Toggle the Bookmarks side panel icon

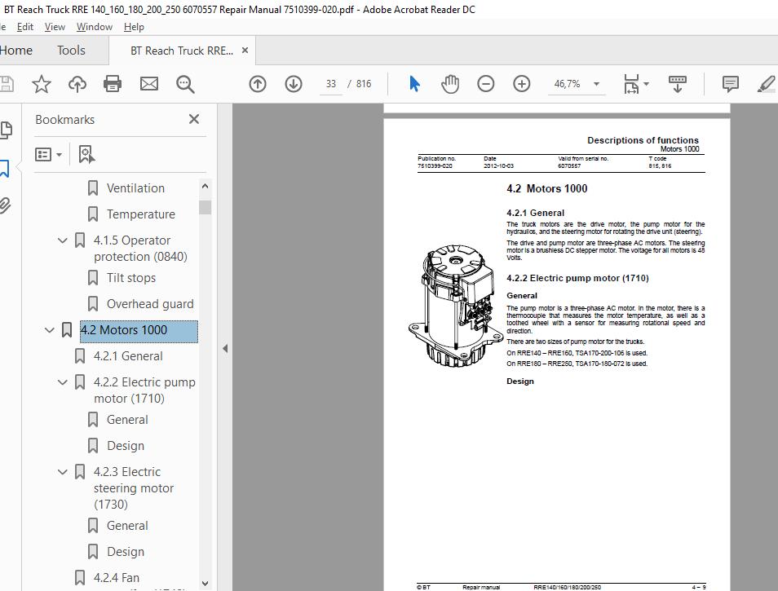click(4, 168)
